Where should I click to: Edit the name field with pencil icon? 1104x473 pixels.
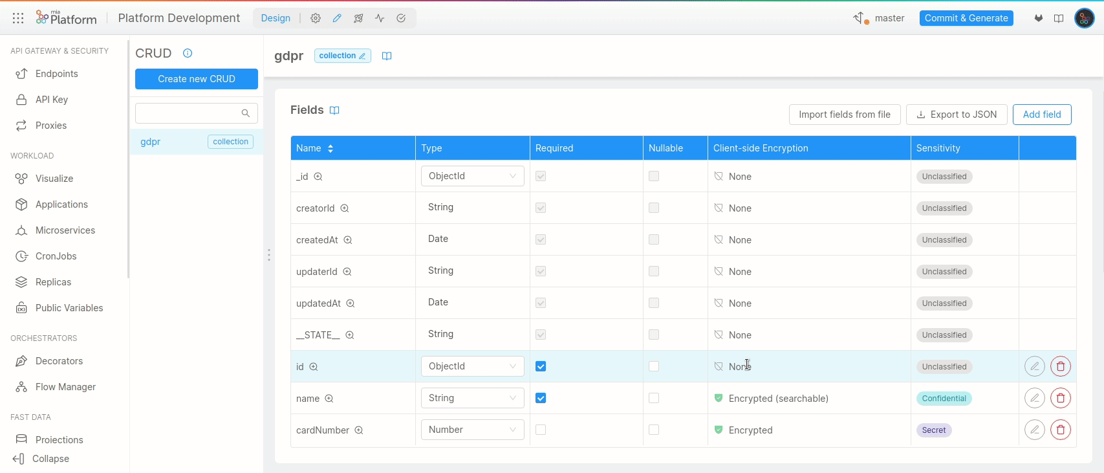(x=1034, y=398)
